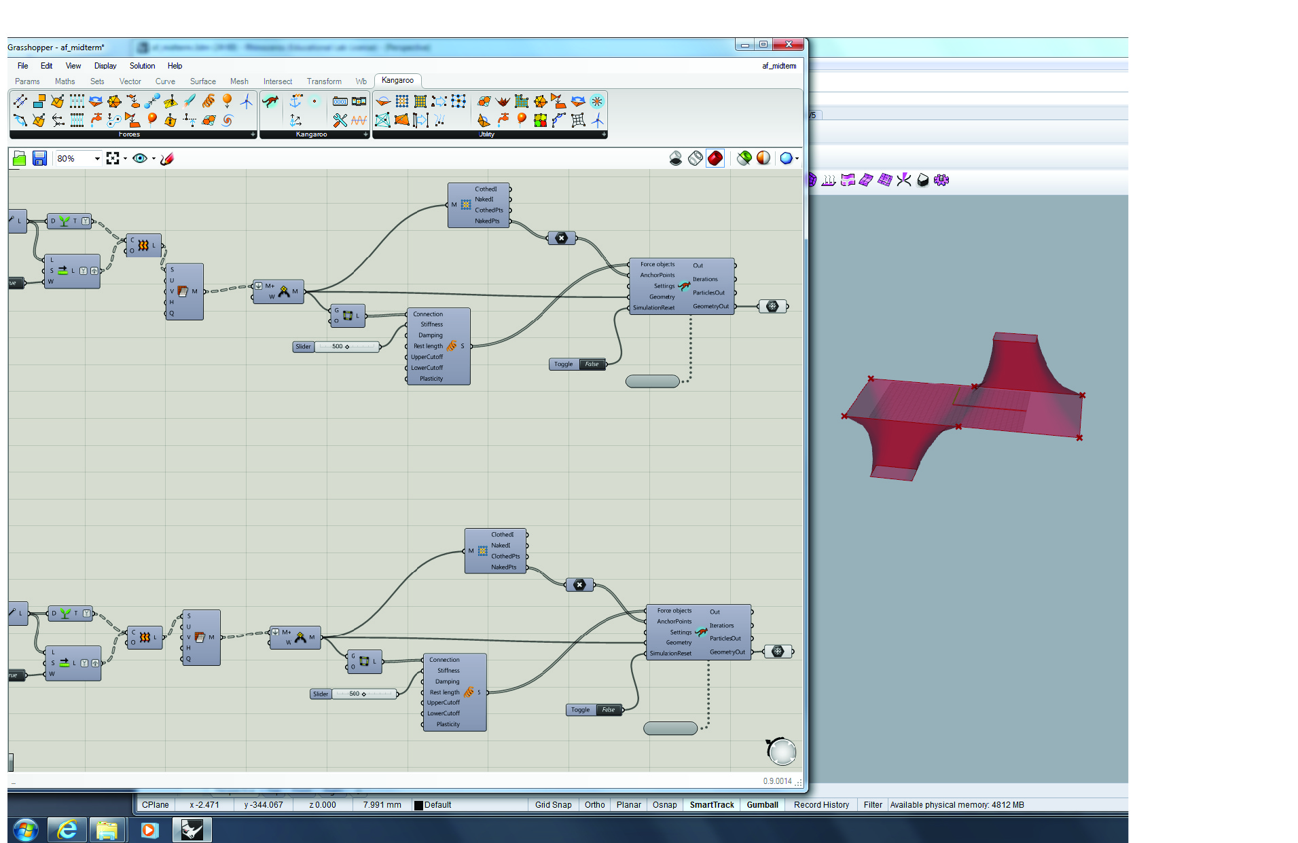Open Internet Explorer from the taskbar
Screen dimensions: 1298x843
pos(67,829)
